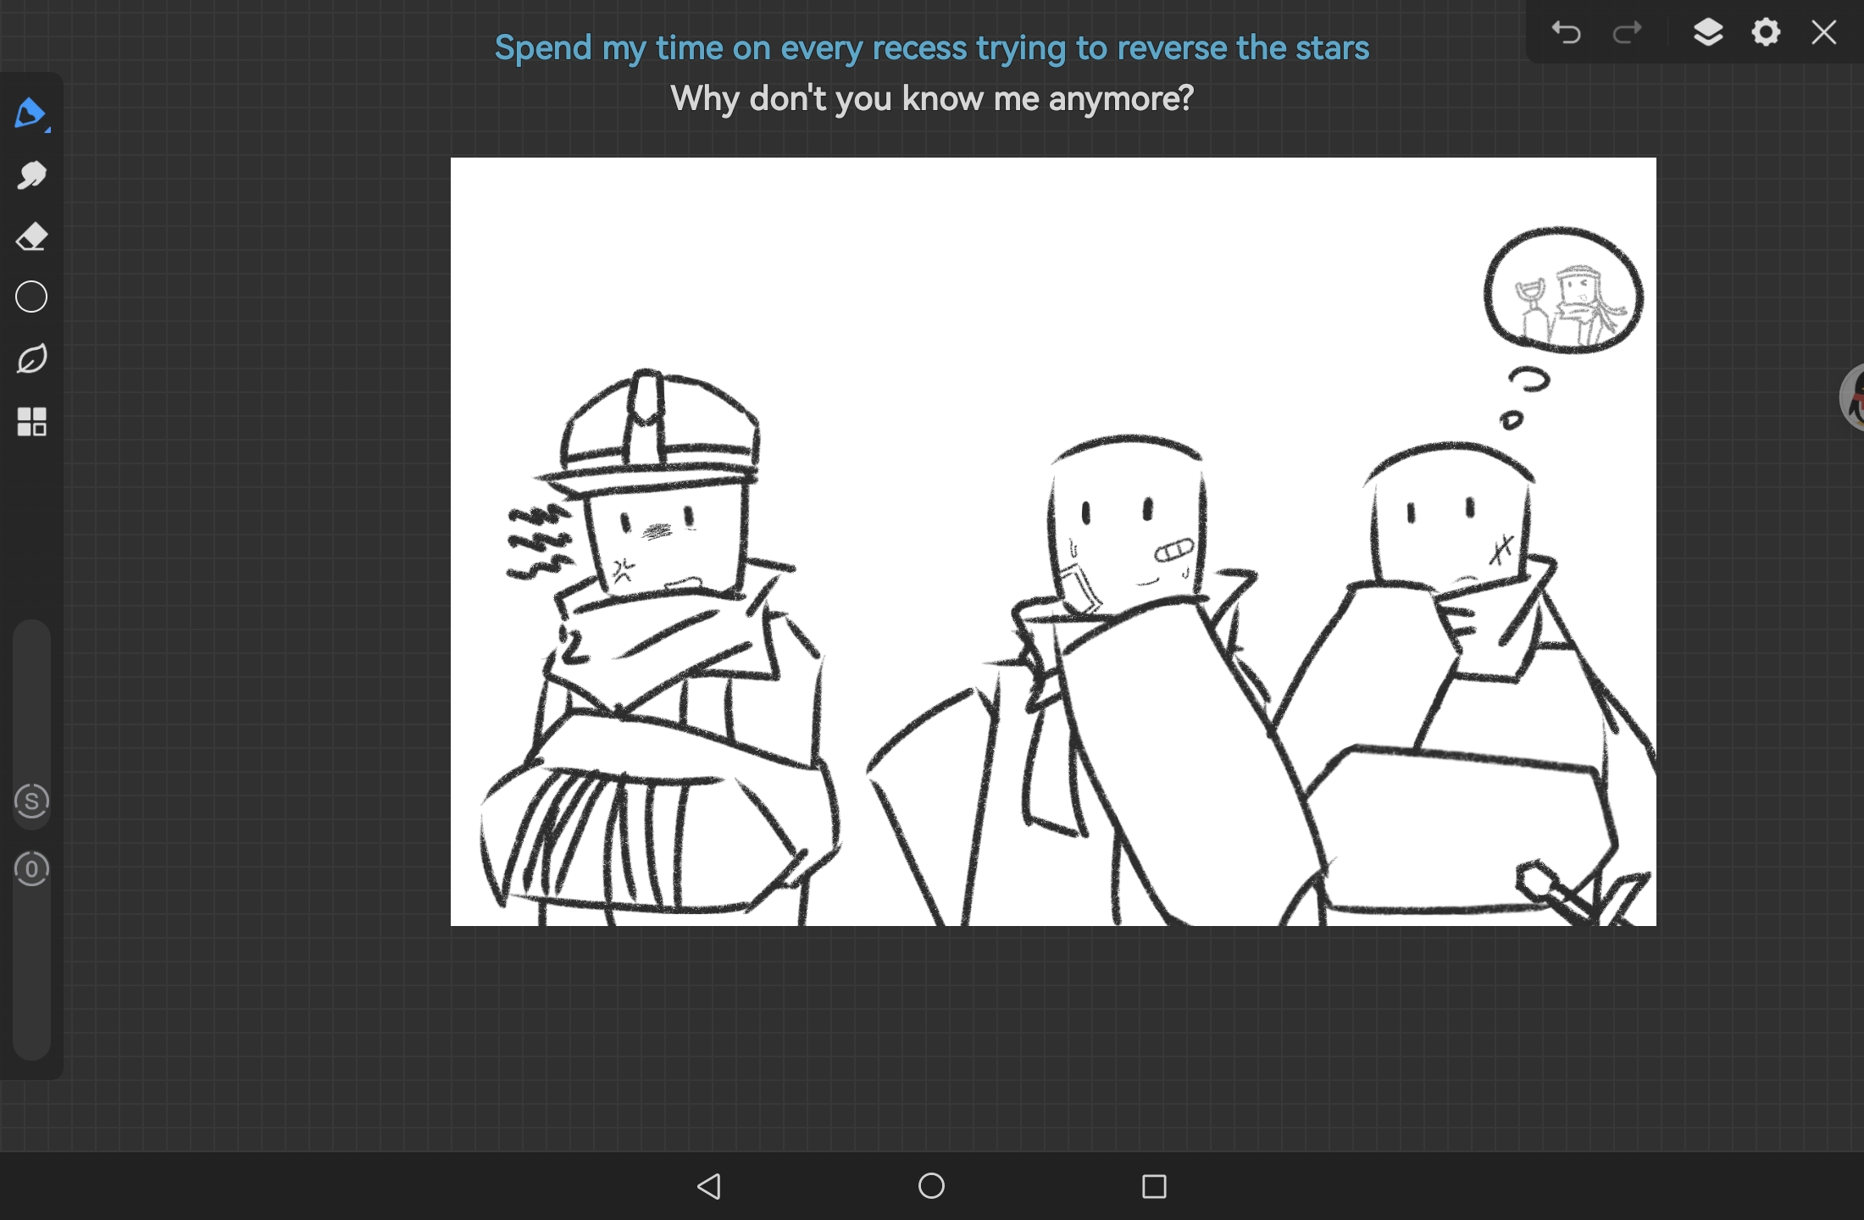Screen dimensions: 1864x1220
Task: Select the leaf shape tool
Action: (x=31, y=359)
